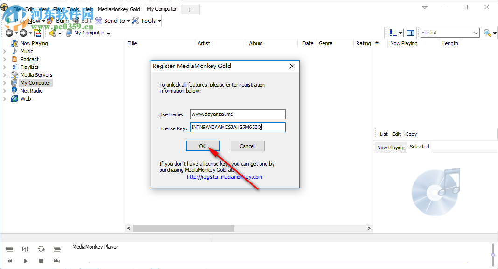Click the list view mode icon
The width and height of the screenshot is (498, 269).
click(393, 33)
